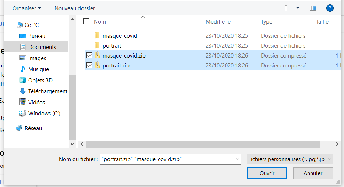Click the help question mark icon
The image size is (344, 187).
click(330, 8)
